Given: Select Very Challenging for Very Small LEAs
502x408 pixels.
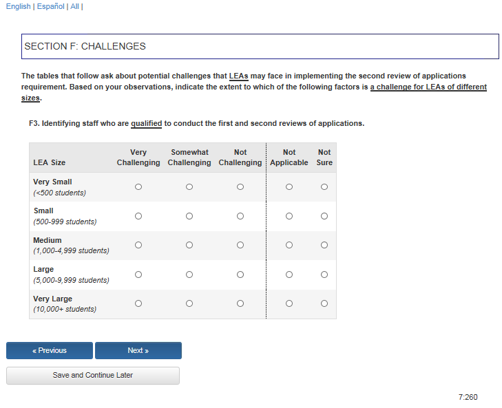Looking at the screenshot, I should click(x=138, y=186).
